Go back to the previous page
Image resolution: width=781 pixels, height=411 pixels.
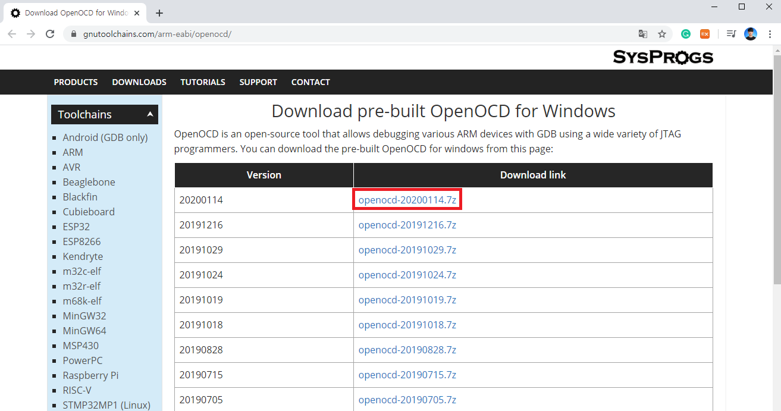(12, 34)
